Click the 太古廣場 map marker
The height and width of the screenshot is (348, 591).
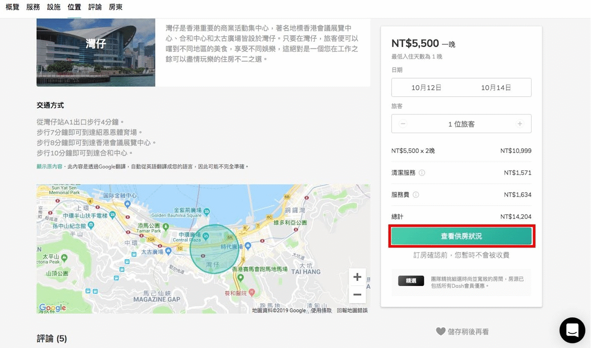pos(168,251)
